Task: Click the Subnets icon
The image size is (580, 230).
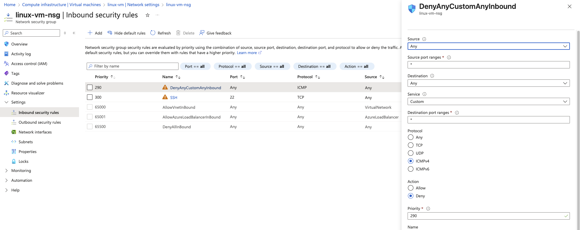Action: click(14, 142)
